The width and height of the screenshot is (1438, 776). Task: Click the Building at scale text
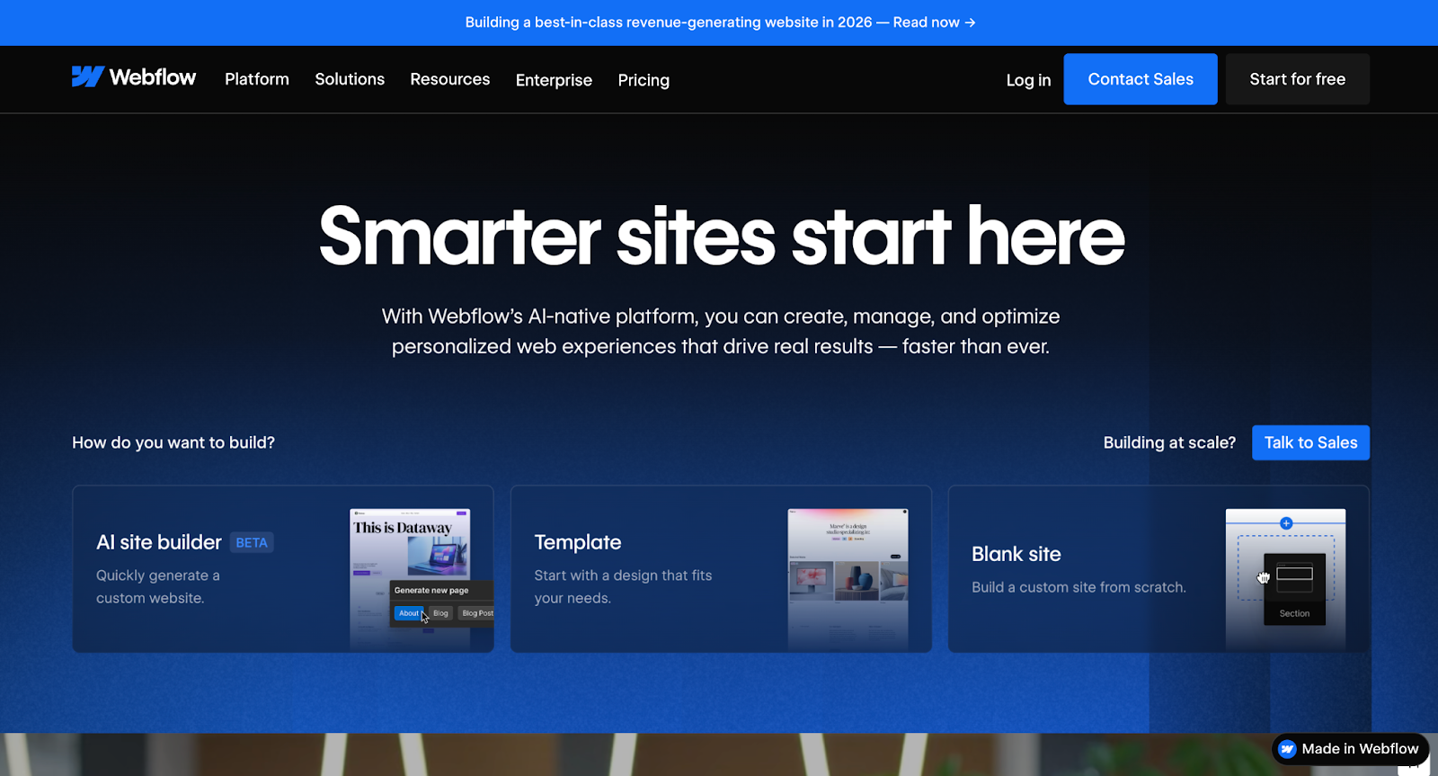click(x=1169, y=442)
